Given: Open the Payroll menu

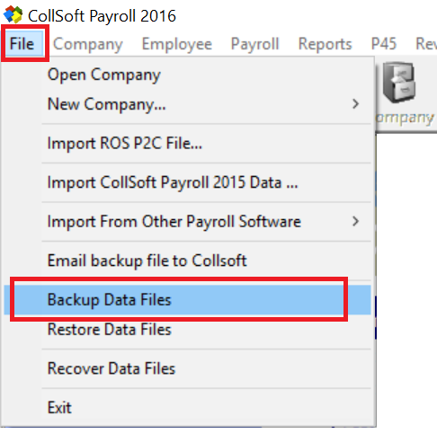Looking at the screenshot, I should (x=254, y=44).
